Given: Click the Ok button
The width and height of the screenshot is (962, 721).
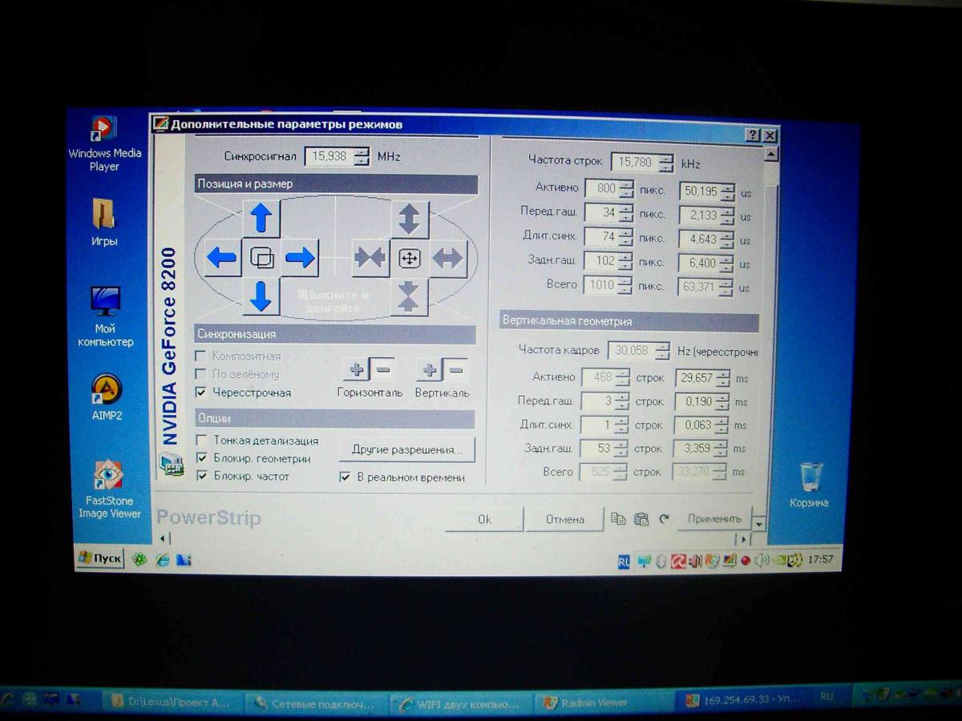Looking at the screenshot, I should pyautogui.click(x=484, y=519).
